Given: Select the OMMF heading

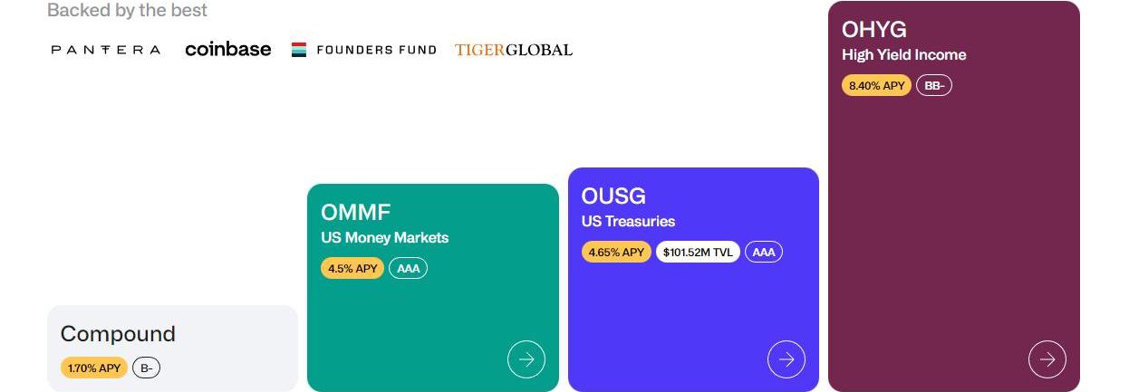Looking at the screenshot, I should (x=355, y=212).
